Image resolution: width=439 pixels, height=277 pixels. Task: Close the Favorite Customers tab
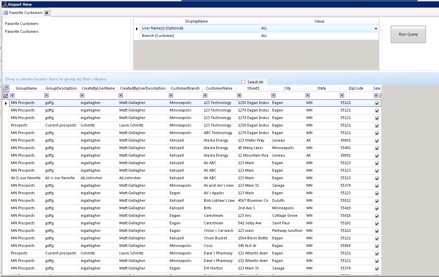coord(47,13)
